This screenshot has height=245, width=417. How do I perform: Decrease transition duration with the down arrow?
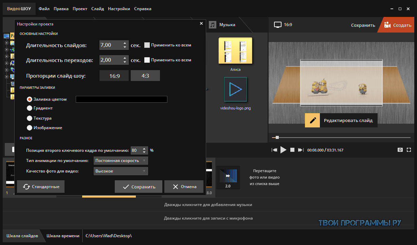[x=125, y=62]
